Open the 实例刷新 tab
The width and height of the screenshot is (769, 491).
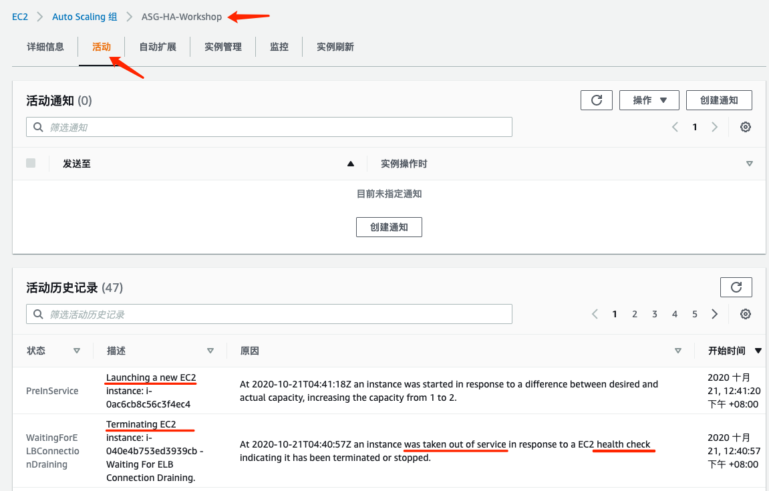(334, 47)
